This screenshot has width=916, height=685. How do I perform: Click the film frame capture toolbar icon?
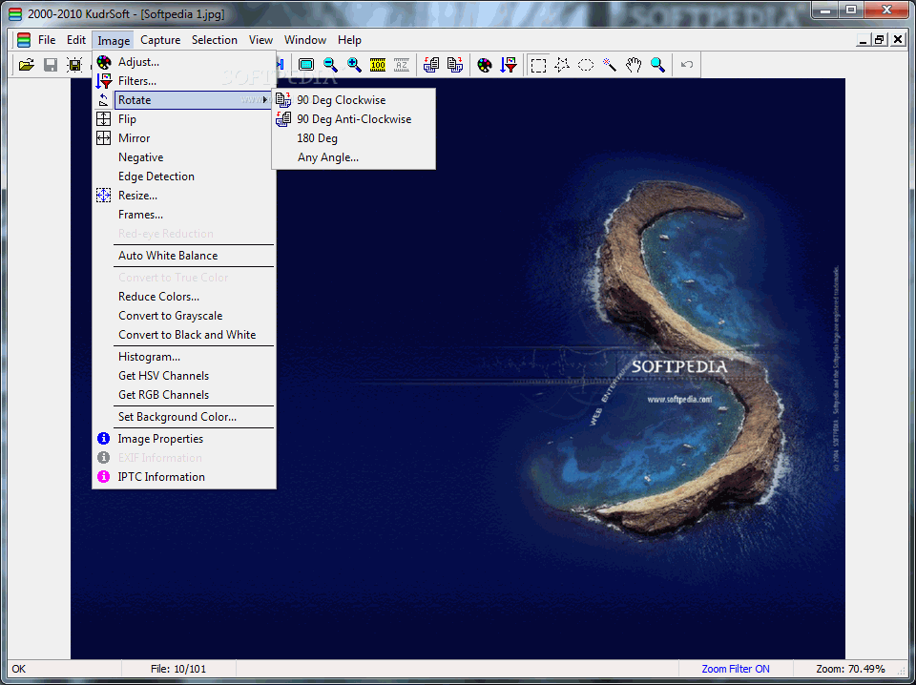74,65
